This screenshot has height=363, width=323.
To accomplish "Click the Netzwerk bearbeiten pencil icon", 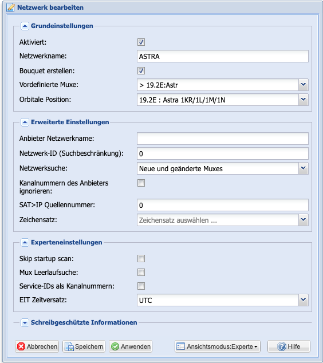I will [x=10, y=7].
